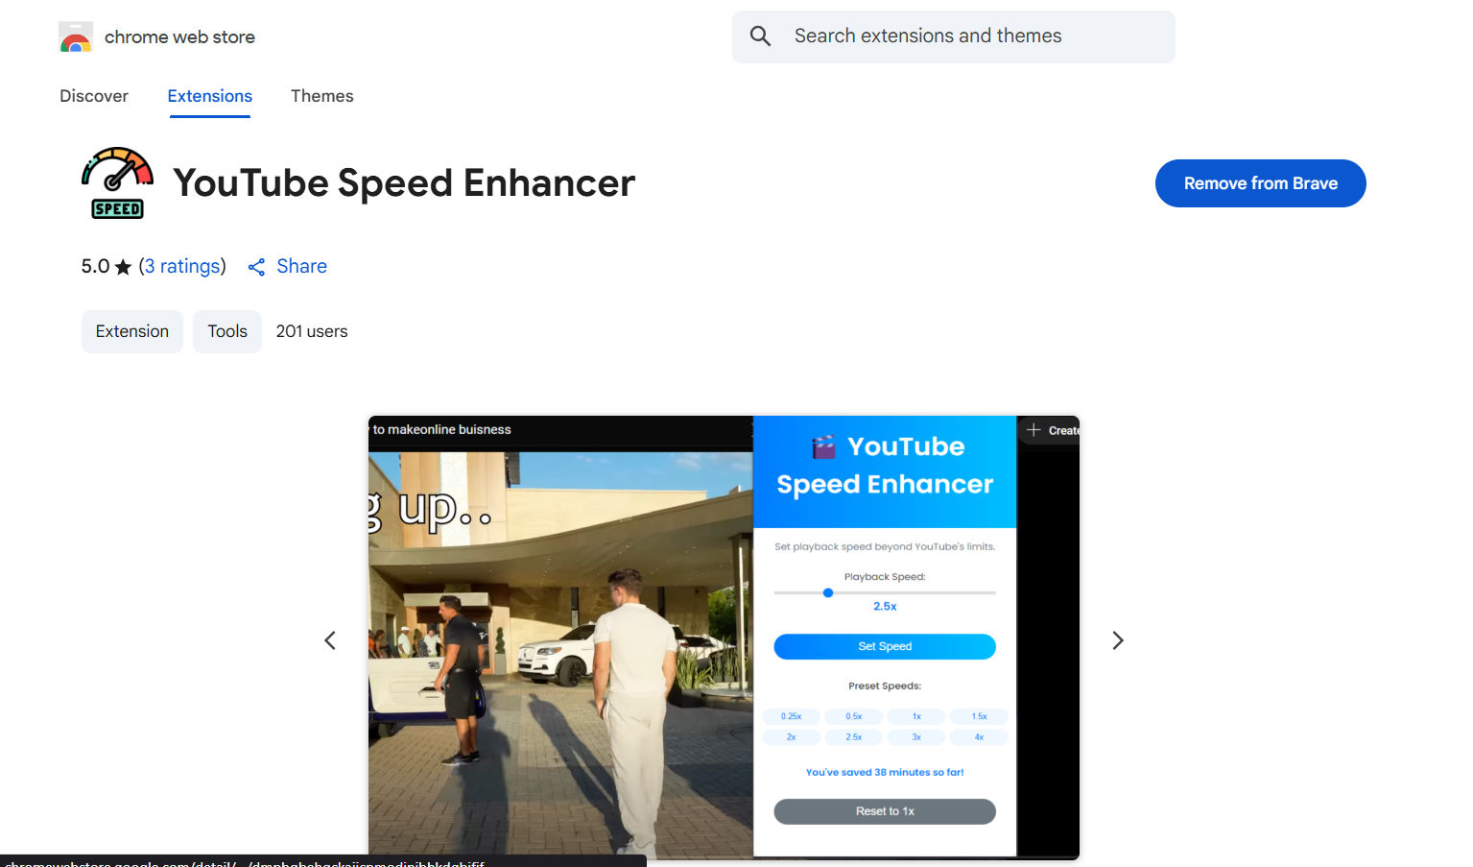Click the Share link
The image size is (1473, 867).
pyautogui.click(x=301, y=266)
